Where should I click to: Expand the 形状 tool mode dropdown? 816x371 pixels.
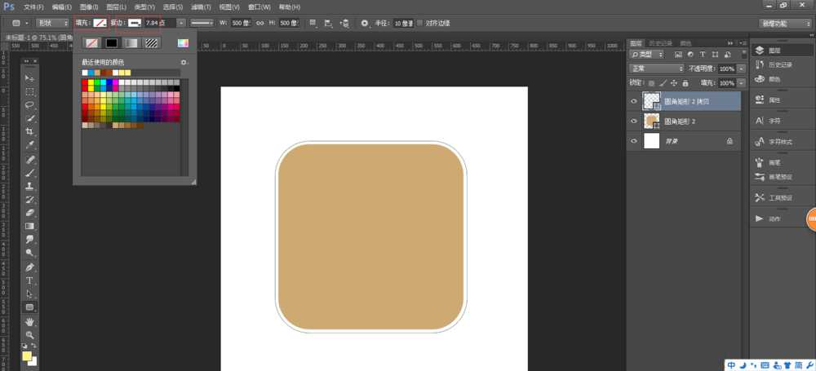coord(51,23)
